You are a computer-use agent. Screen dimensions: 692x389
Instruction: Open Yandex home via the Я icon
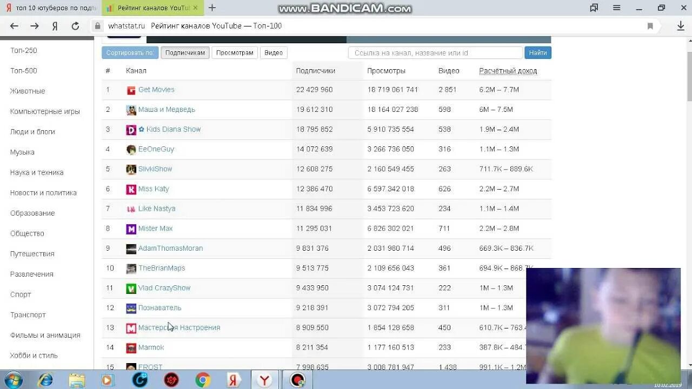point(55,26)
